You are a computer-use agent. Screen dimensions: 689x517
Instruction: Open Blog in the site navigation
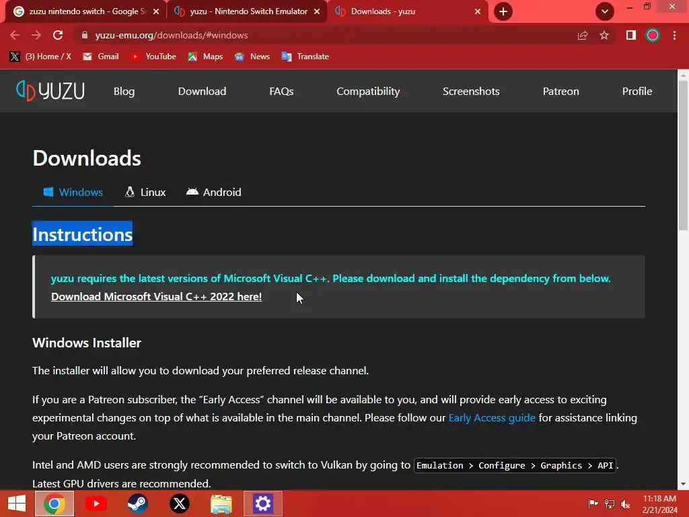[124, 91]
